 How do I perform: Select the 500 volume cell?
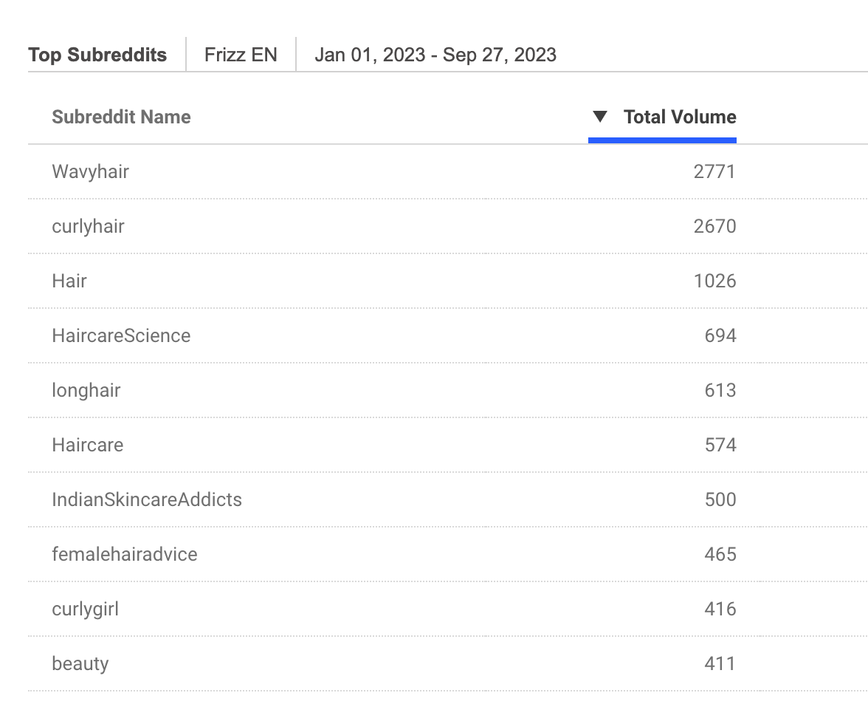pos(720,499)
